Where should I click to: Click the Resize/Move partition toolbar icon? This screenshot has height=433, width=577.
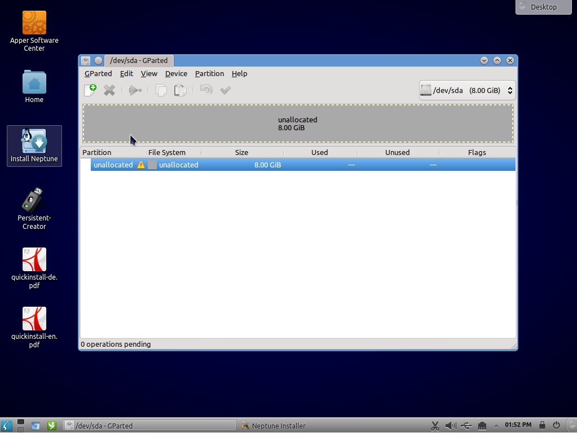(135, 90)
